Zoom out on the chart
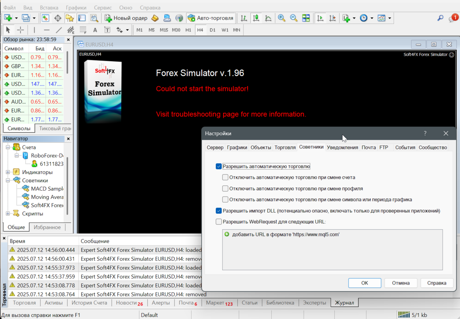 pyautogui.click(x=294, y=18)
